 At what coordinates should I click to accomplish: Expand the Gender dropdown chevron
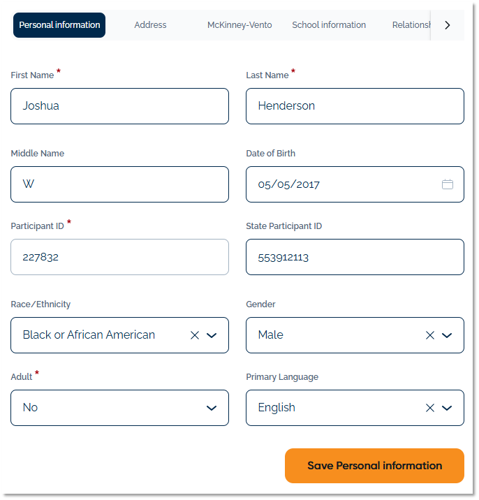[448, 335]
